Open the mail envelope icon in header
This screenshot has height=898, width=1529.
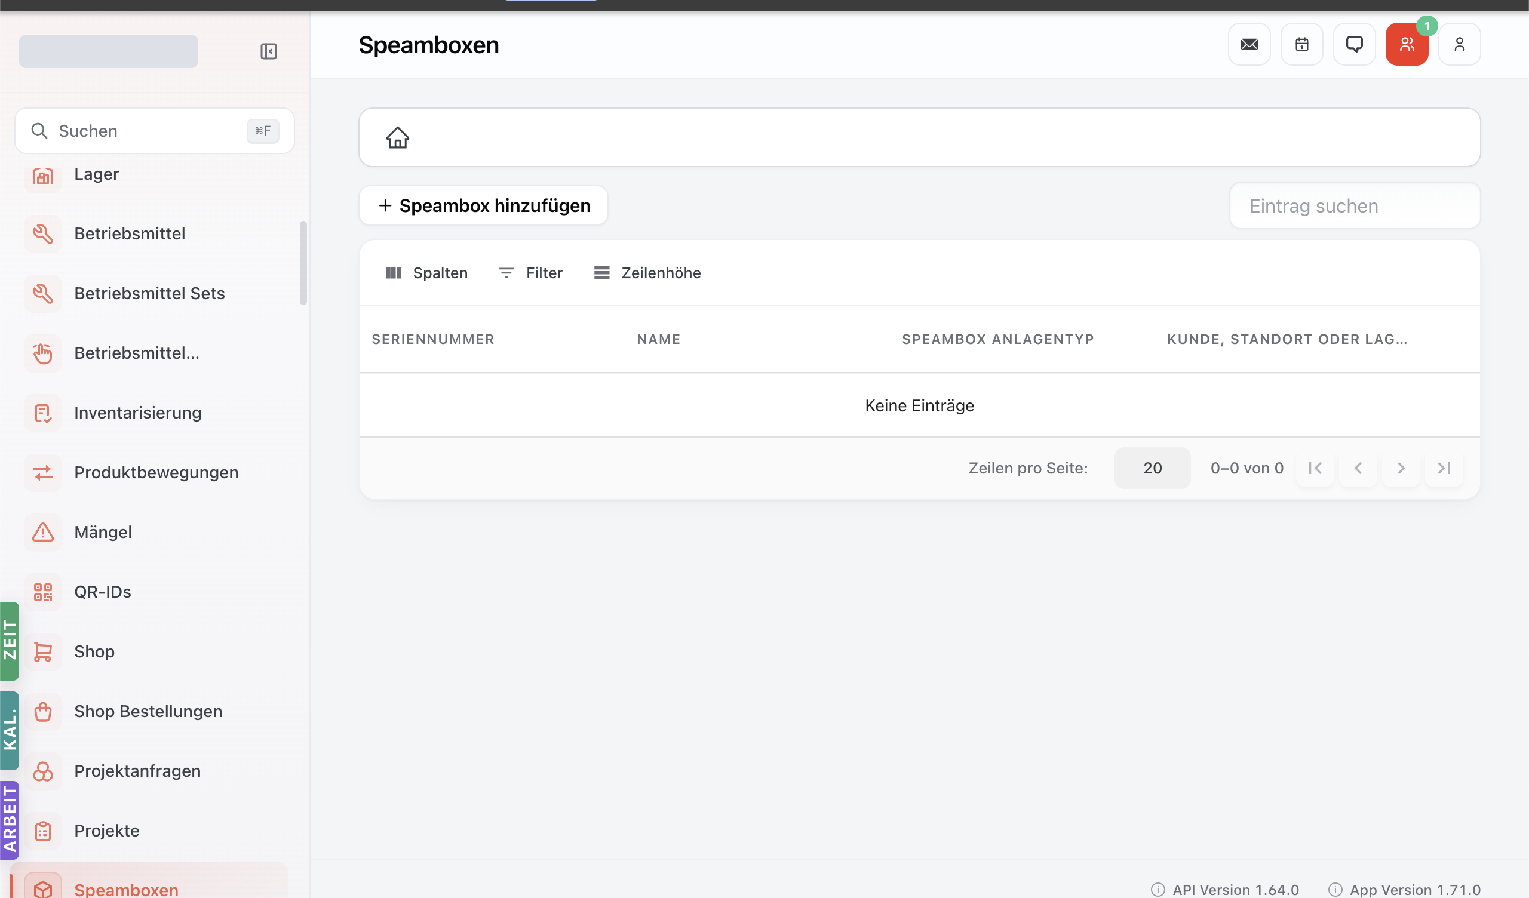tap(1249, 44)
